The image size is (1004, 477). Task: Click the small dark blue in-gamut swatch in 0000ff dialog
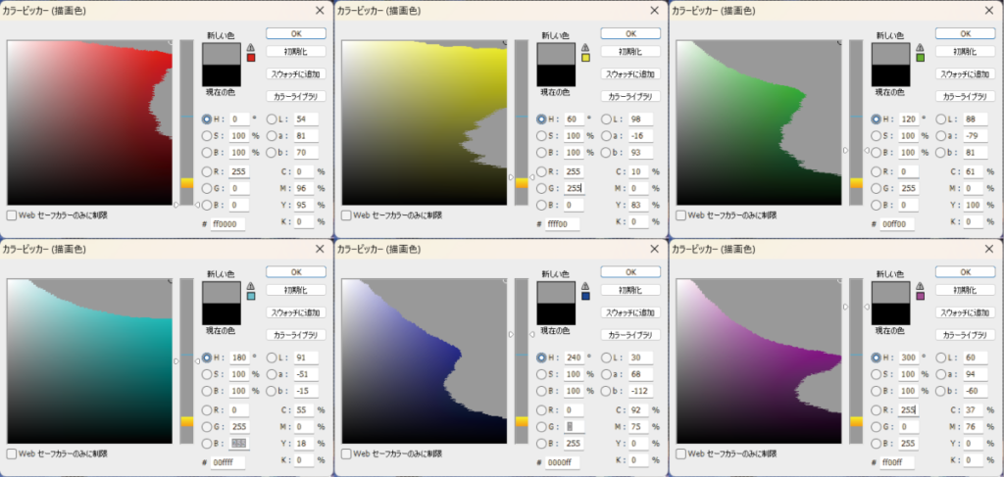coord(585,295)
